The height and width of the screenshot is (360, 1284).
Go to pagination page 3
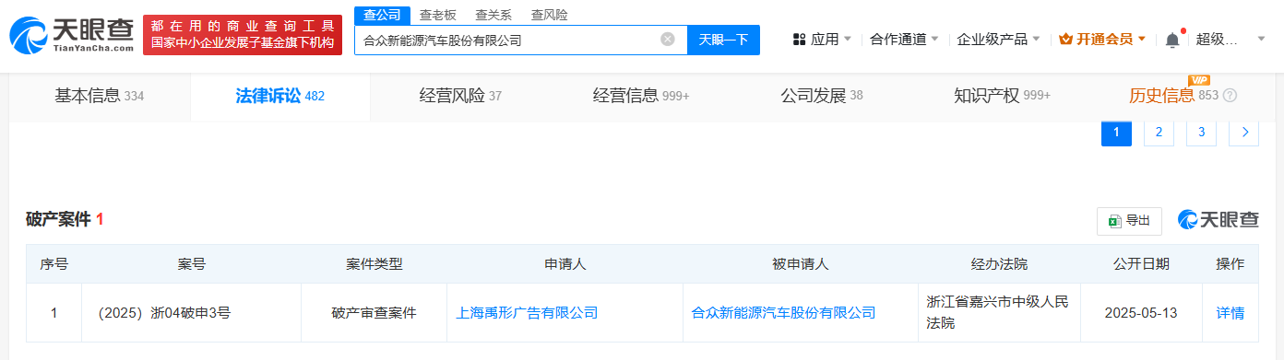click(x=1201, y=132)
